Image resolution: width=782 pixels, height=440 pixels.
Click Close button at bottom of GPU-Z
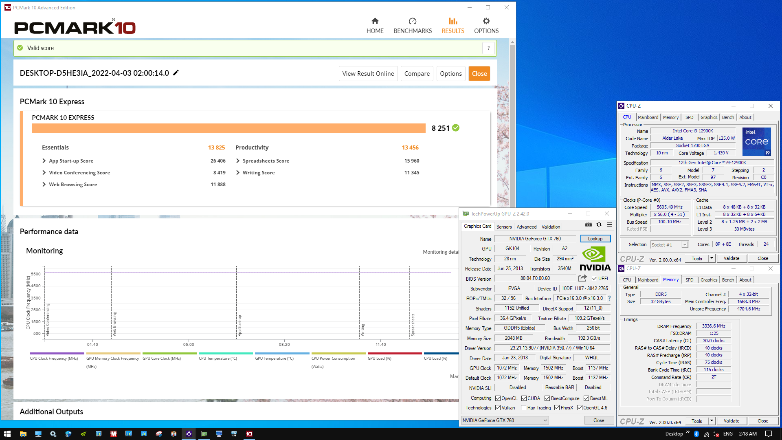[599, 420]
